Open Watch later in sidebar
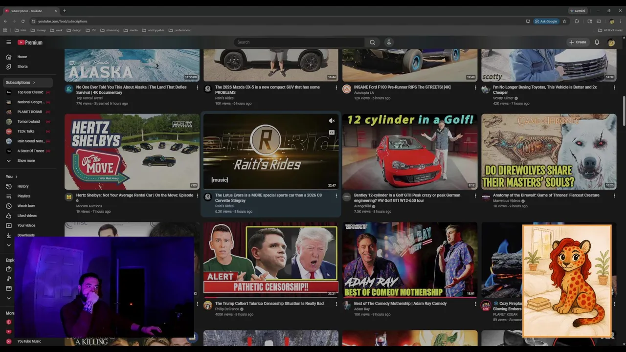The height and width of the screenshot is (352, 626). [28, 206]
